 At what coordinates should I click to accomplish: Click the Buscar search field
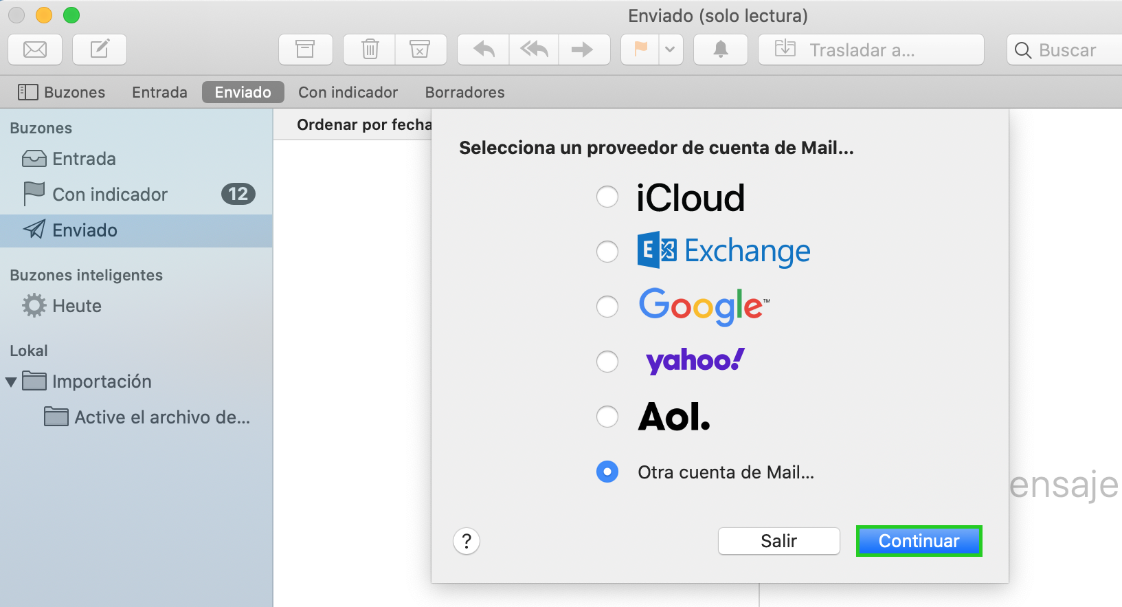click(1065, 49)
